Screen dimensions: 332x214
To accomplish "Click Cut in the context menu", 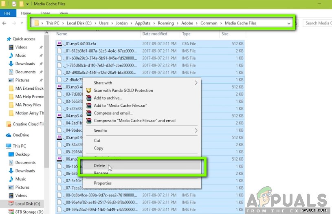I will click(142, 141).
